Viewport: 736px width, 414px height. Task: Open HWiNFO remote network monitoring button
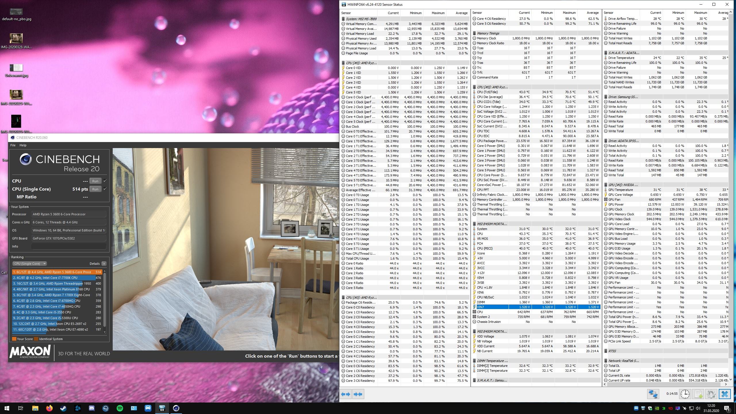coord(653,394)
